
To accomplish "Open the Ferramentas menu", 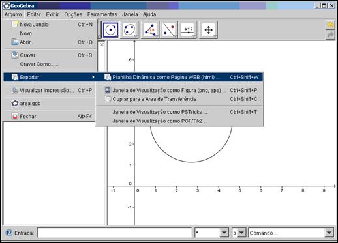I will click(x=102, y=14).
